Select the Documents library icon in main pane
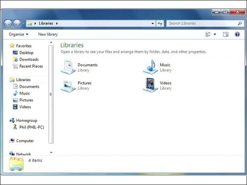The width and height of the screenshot is (247, 185). point(68,67)
